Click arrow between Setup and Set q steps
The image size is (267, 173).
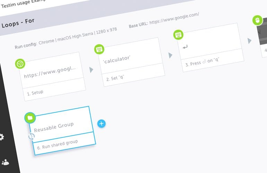tap(92, 70)
